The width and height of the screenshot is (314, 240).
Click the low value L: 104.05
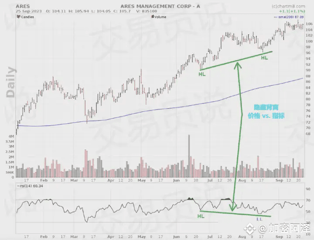(101, 11)
